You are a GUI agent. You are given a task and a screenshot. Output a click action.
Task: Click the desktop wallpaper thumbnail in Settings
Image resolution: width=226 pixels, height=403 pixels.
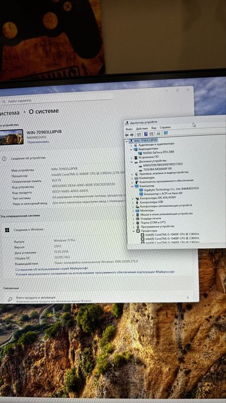[12, 137]
